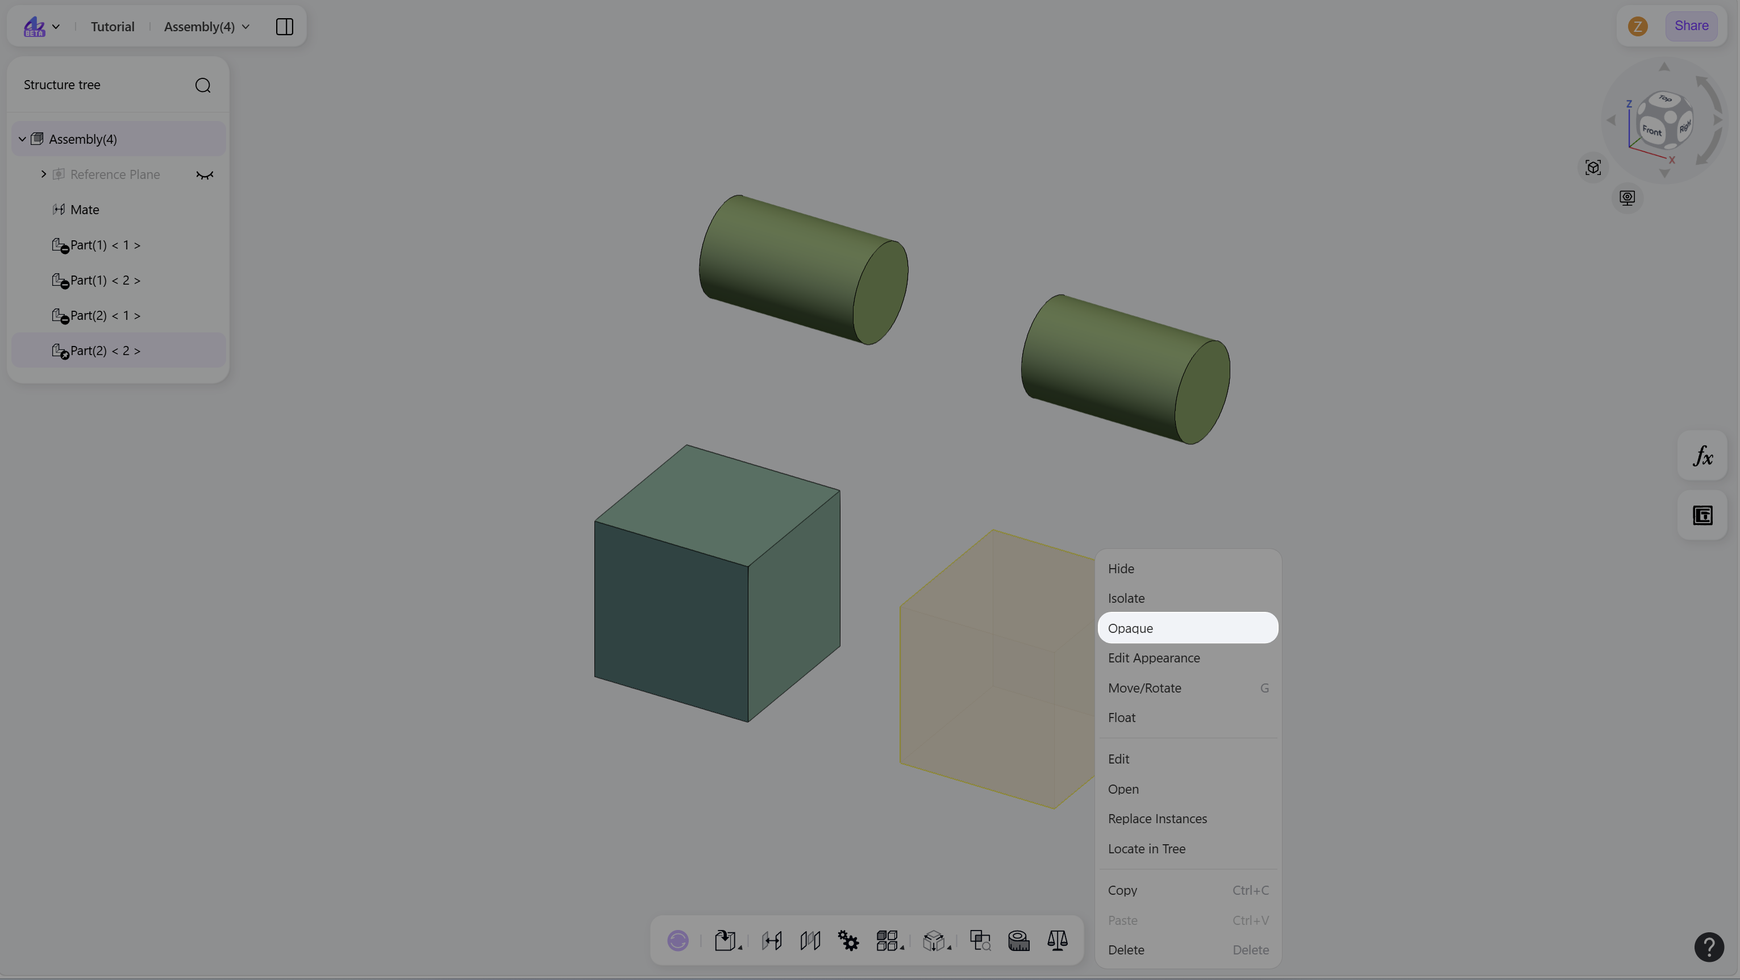Click the Z user avatar

click(x=1637, y=26)
